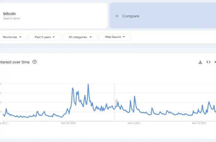216x142 pixels.
Task: Click the highest peak of the trend line
Action: click(x=88, y=84)
